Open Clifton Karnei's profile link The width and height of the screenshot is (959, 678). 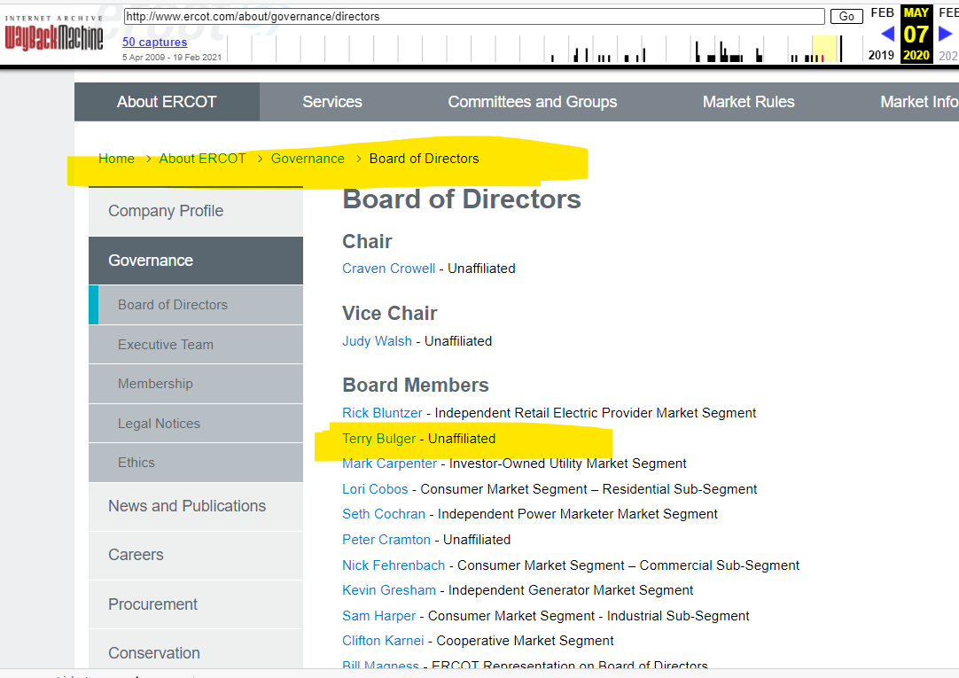pos(383,641)
